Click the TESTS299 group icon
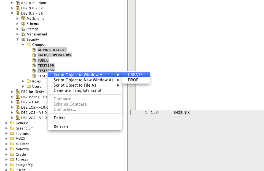 click(34, 71)
